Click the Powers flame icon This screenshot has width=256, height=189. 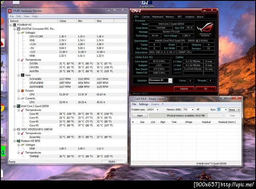[x=23, y=91]
